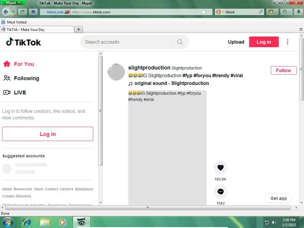
Task: Click the video placeholder to play
Action: coord(167,148)
